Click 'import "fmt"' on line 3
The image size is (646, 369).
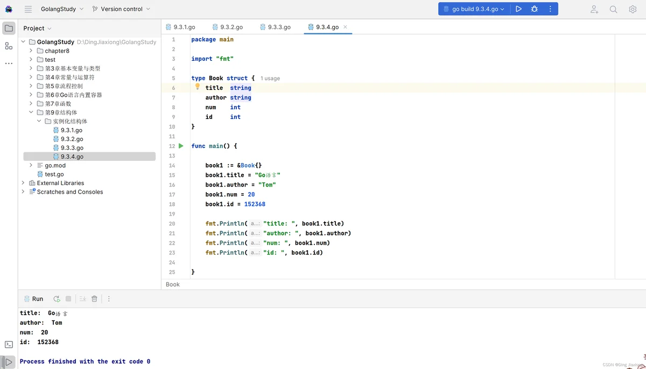[x=212, y=59]
